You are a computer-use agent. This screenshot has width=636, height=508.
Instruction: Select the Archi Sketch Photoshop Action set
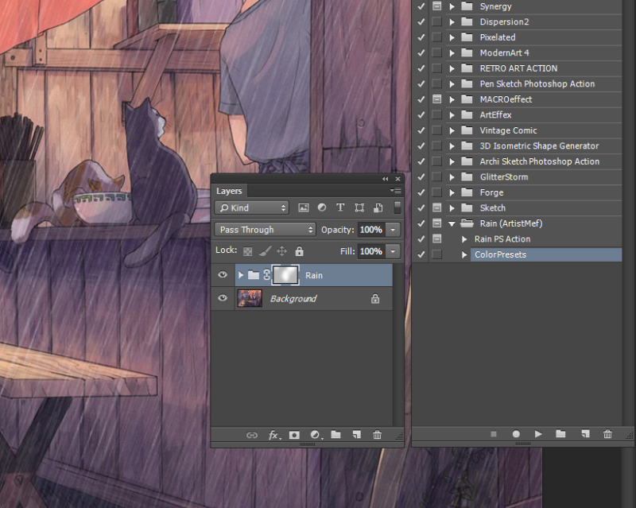(540, 161)
